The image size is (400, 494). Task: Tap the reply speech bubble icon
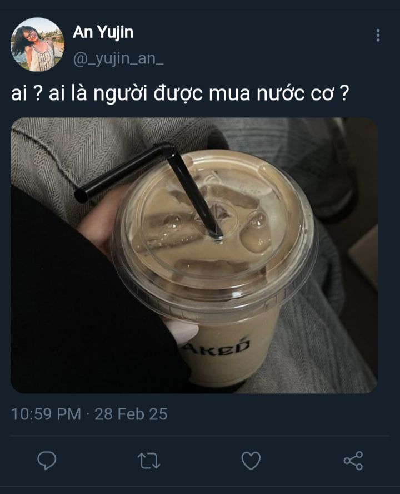(47, 461)
